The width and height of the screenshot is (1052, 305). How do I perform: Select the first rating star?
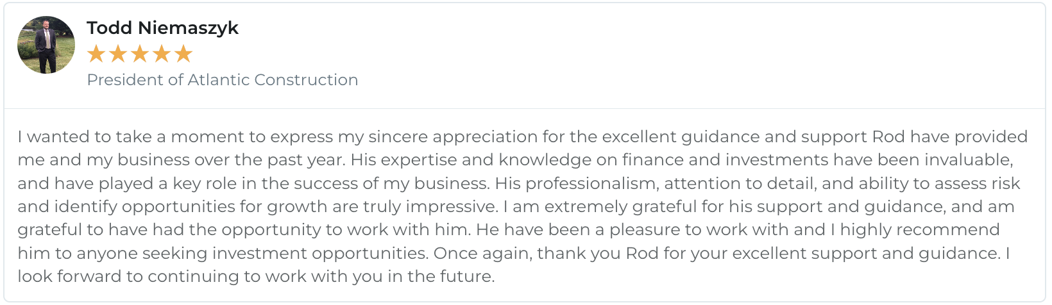pos(96,54)
